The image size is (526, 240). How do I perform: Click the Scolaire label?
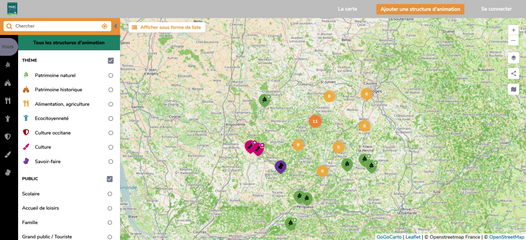(x=31, y=194)
